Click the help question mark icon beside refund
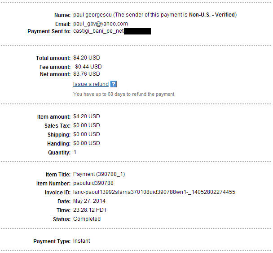 pos(114,84)
